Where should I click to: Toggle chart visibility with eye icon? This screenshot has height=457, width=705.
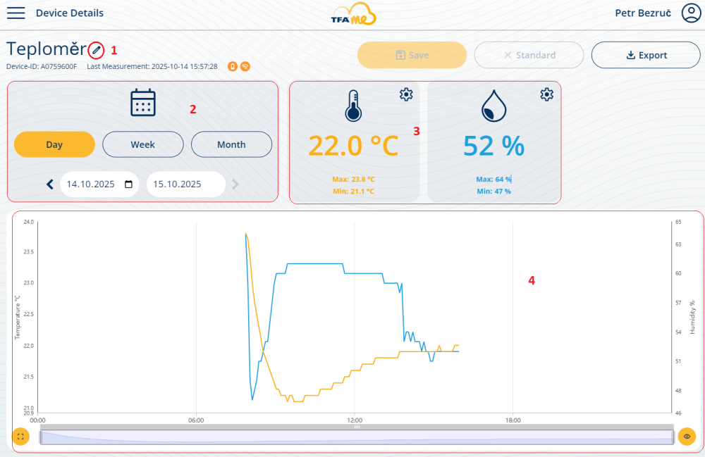[687, 437]
